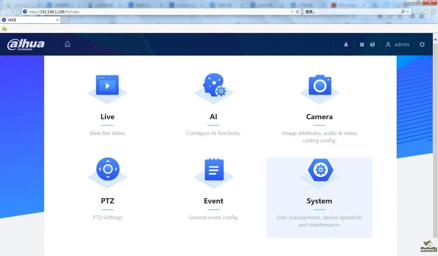Click the alarm bell icon in header
This screenshot has height=256, width=438.
pos(346,44)
